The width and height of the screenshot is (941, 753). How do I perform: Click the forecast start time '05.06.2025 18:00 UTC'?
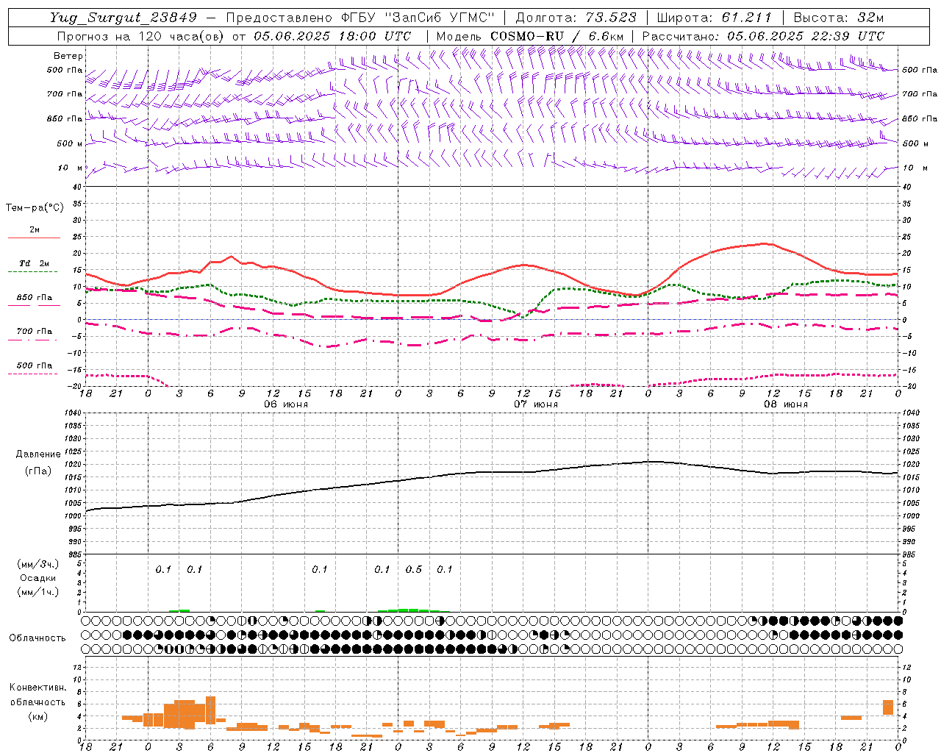coord(332,36)
